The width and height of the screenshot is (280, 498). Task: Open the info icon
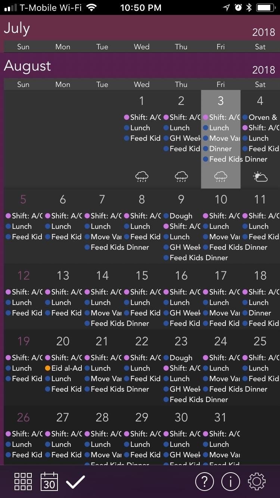pos(230,482)
